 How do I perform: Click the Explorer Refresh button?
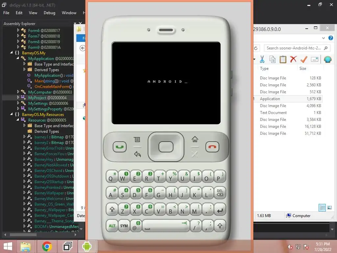click(256, 48)
